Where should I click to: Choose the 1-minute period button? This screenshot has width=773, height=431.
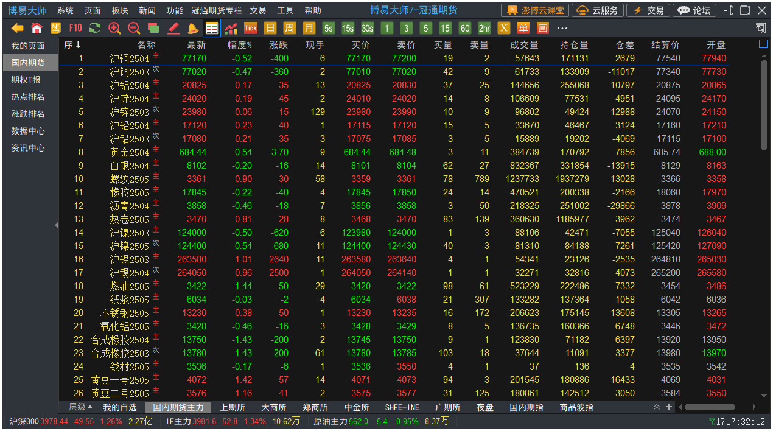pyautogui.click(x=387, y=28)
